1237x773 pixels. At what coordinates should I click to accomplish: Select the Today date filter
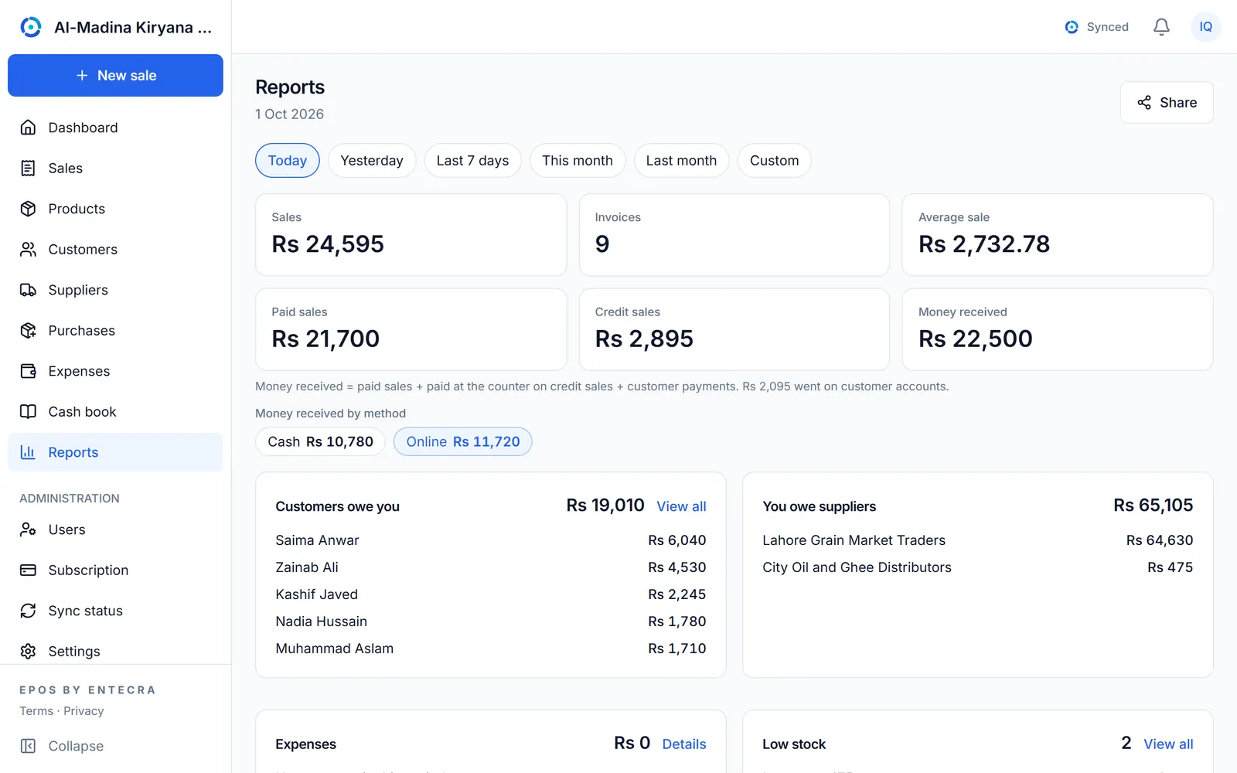tap(288, 160)
